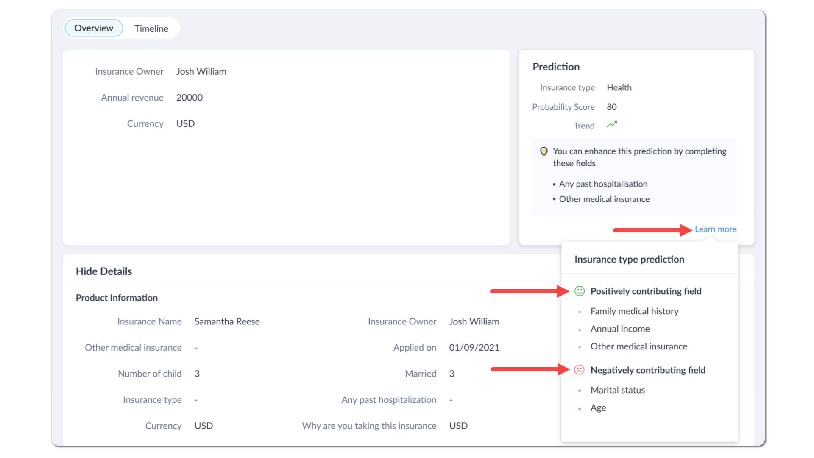Screen dimensions: 814x458
Task: Click the Annual income list item
Action: click(620, 329)
